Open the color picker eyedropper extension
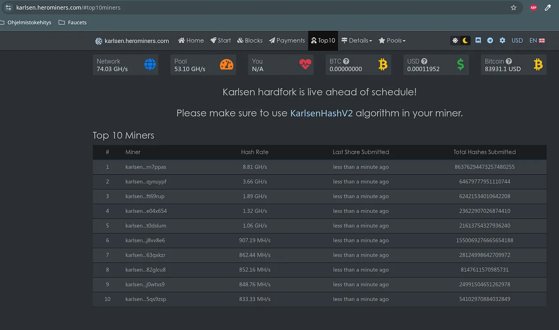Image resolution: width=559 pixels, height=330 pixels. 548,7
